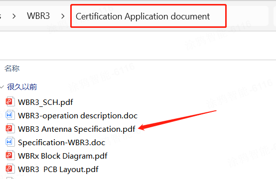This screenshot has height=179, width=276.
Task: Select WBR3 PCB Layout.pdf file name
Action: tap(58, 170)
